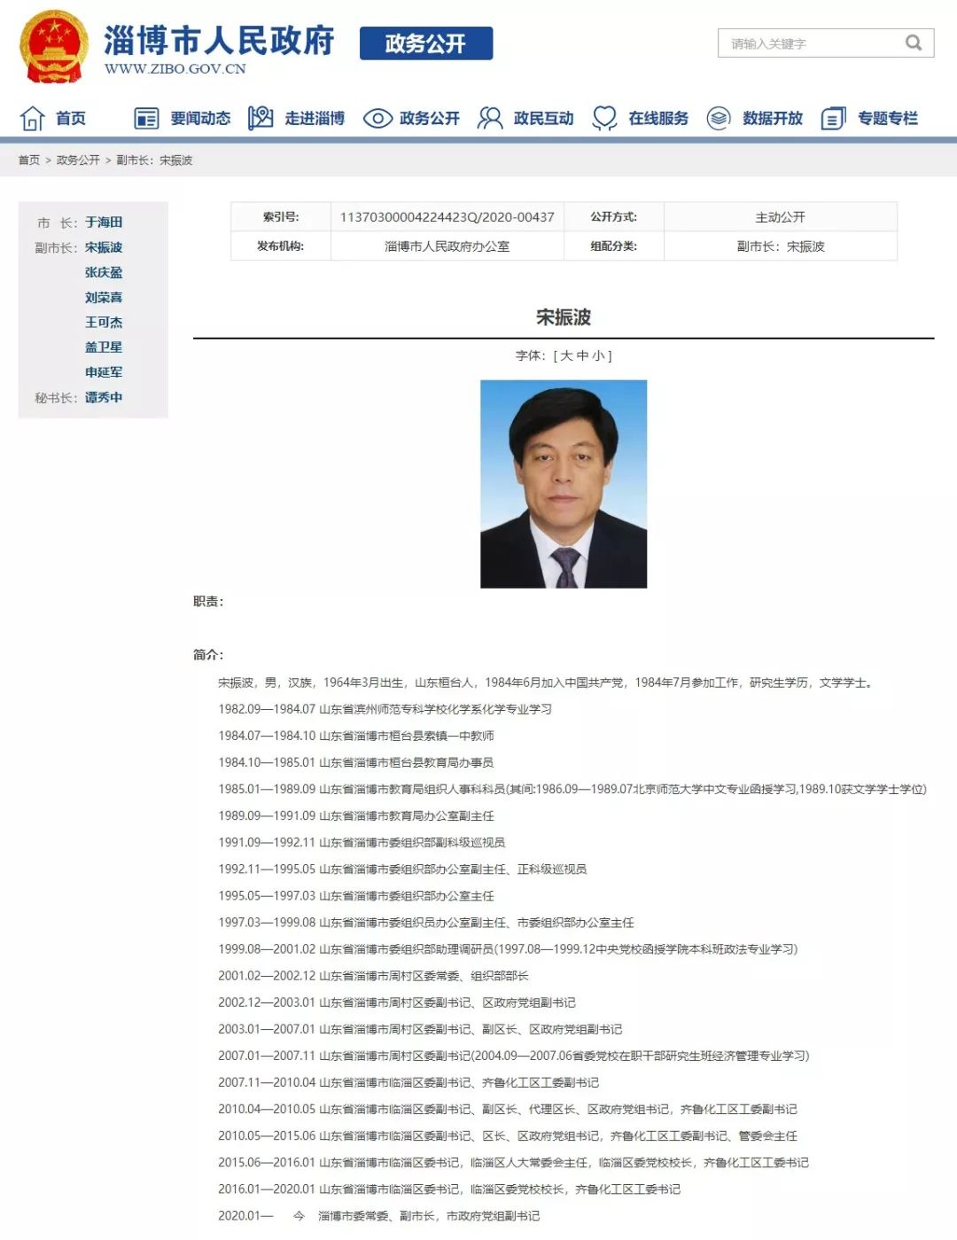The width and height of the screenshot is (957, 1240).
Task: Open mayor 于海田 profile link
Action: click(105, 223)
